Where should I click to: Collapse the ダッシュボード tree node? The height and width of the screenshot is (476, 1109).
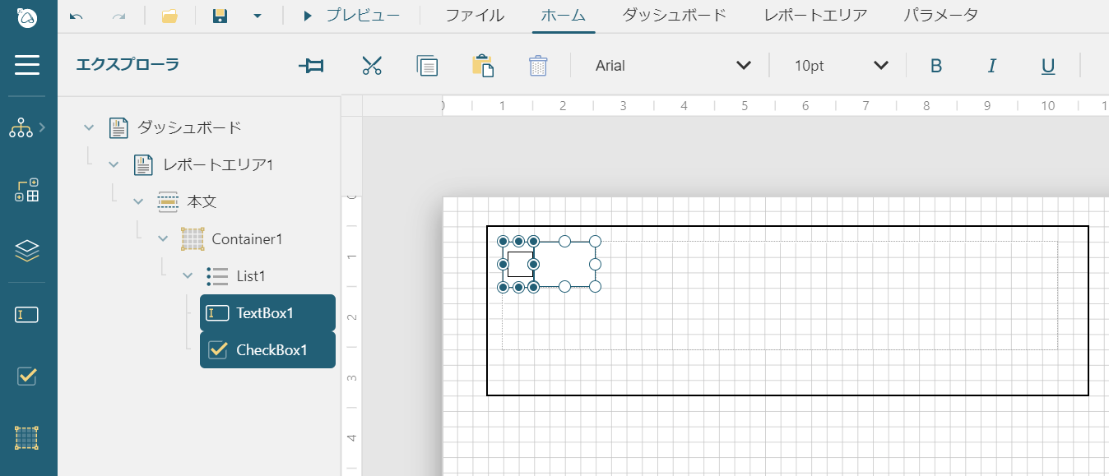[89, 127]
